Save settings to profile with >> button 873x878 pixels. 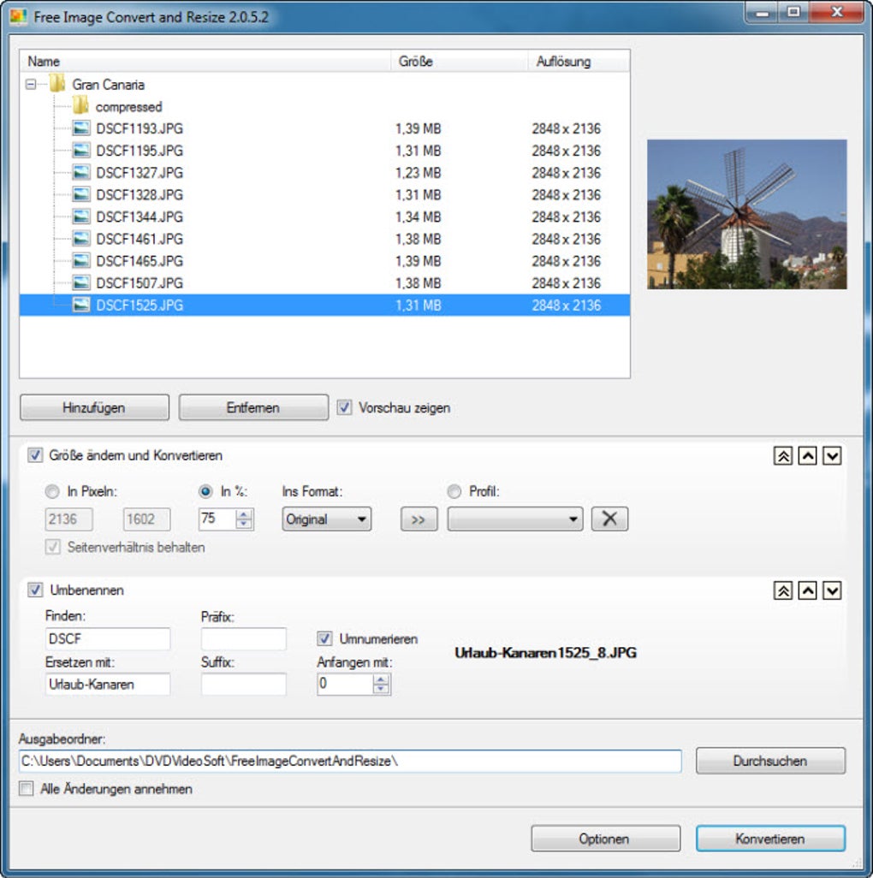point(419,519)
